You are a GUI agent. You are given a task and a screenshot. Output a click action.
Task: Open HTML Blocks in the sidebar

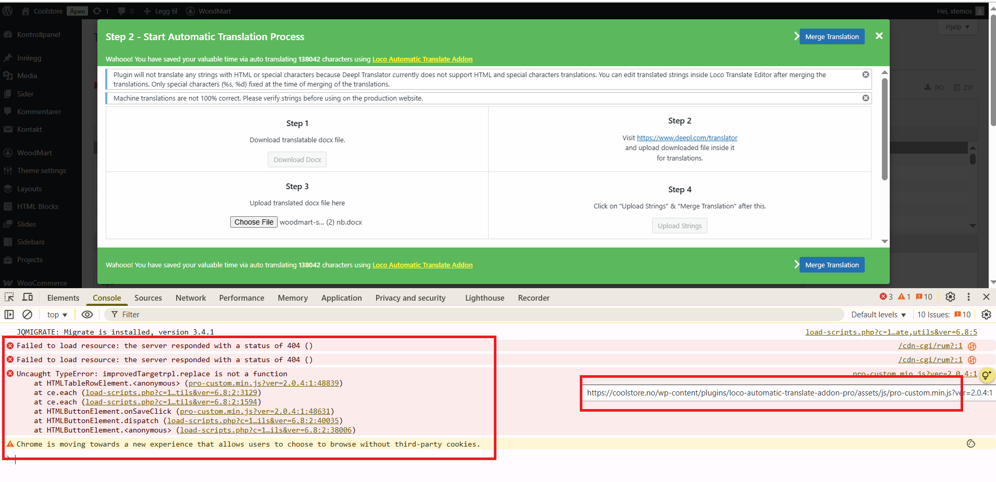(x=38, y=206)
